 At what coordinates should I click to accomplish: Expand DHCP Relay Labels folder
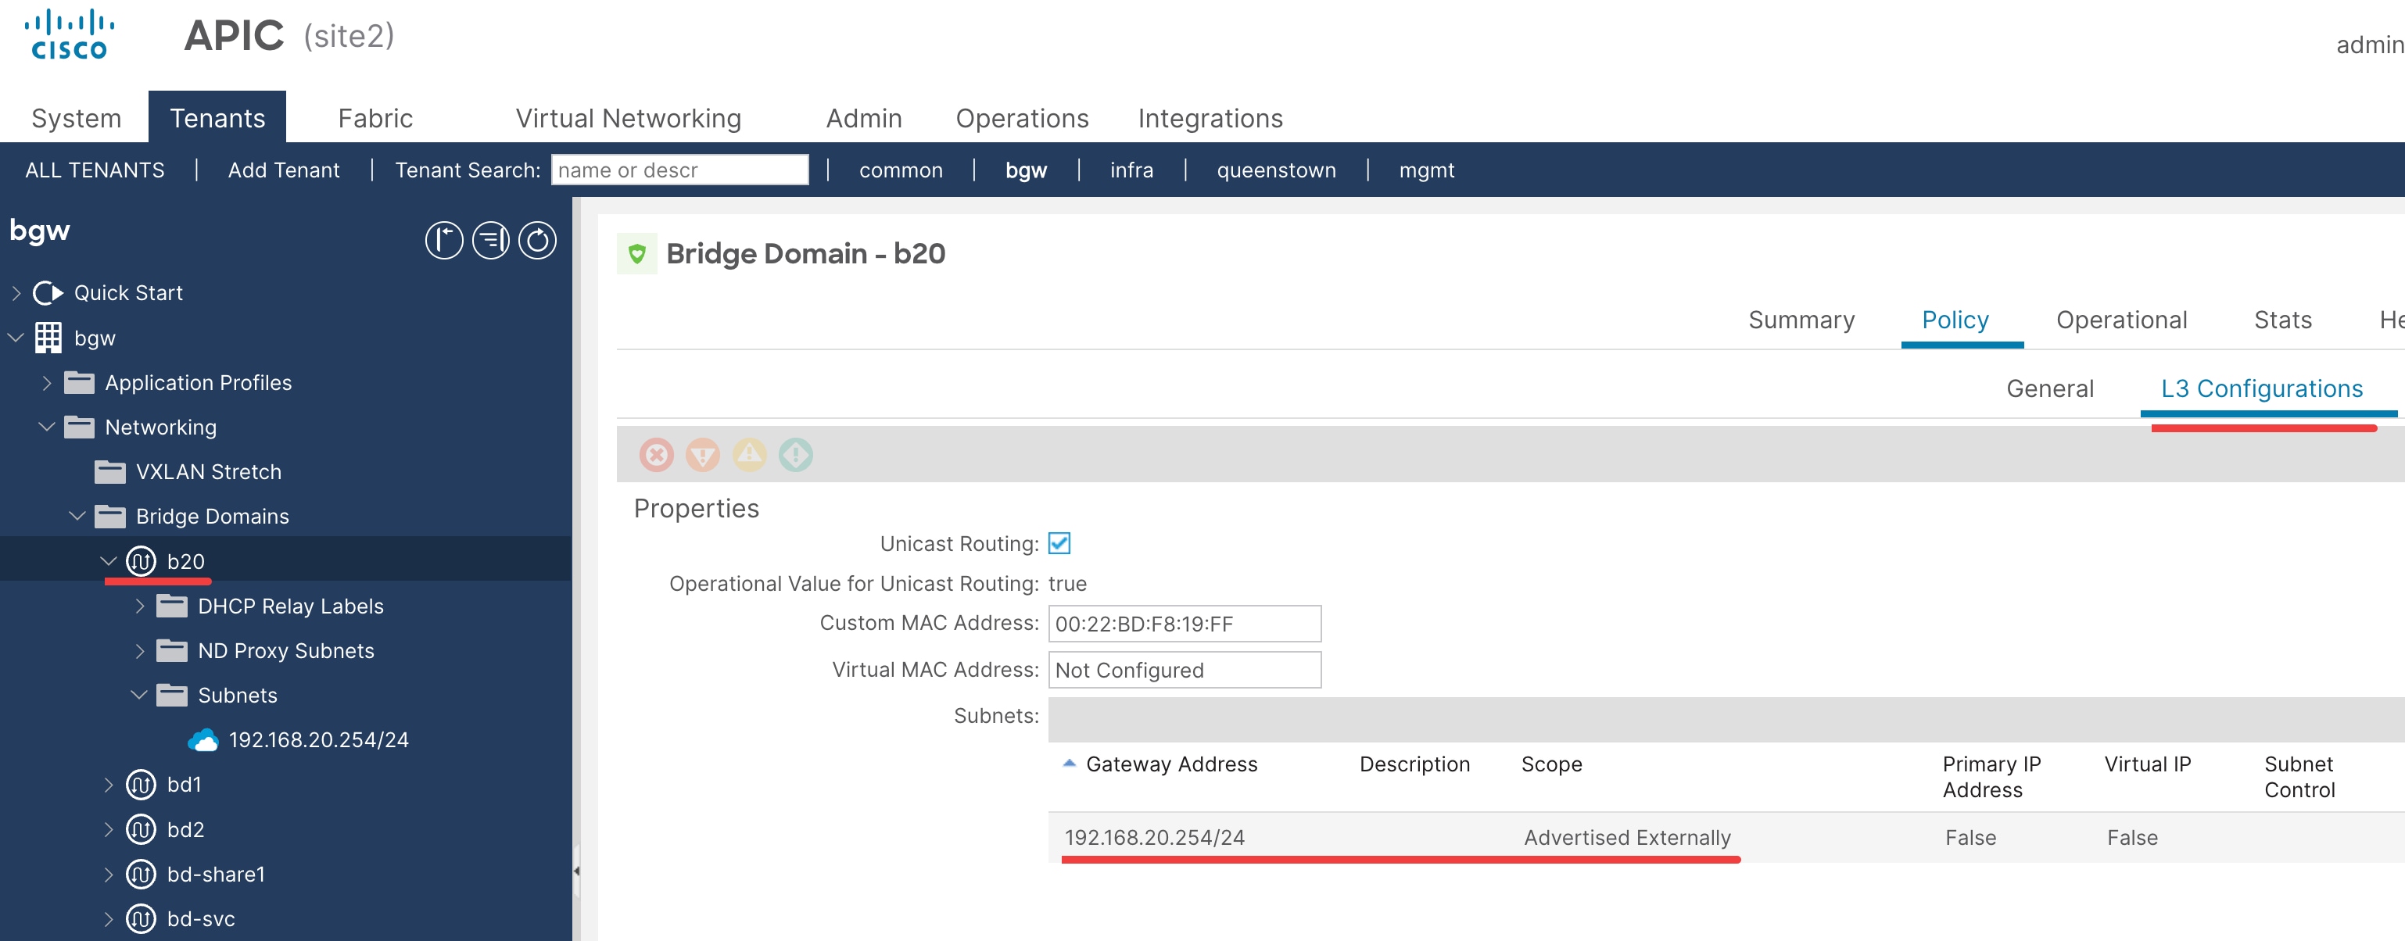click(x=139, y=606)
